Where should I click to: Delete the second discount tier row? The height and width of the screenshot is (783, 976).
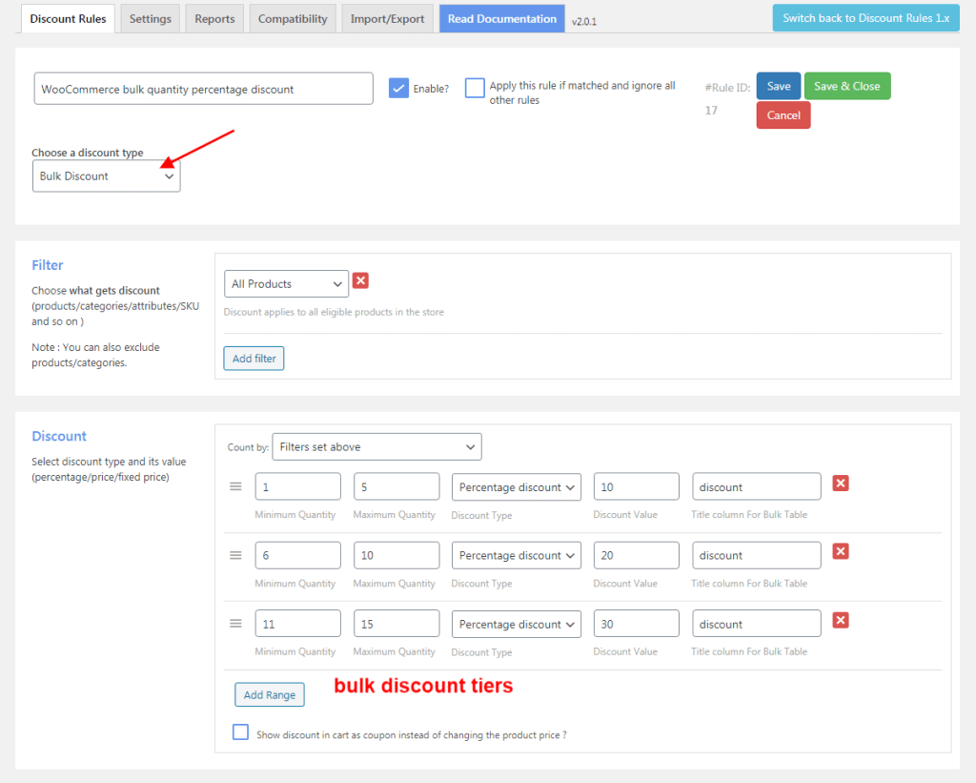841,551
